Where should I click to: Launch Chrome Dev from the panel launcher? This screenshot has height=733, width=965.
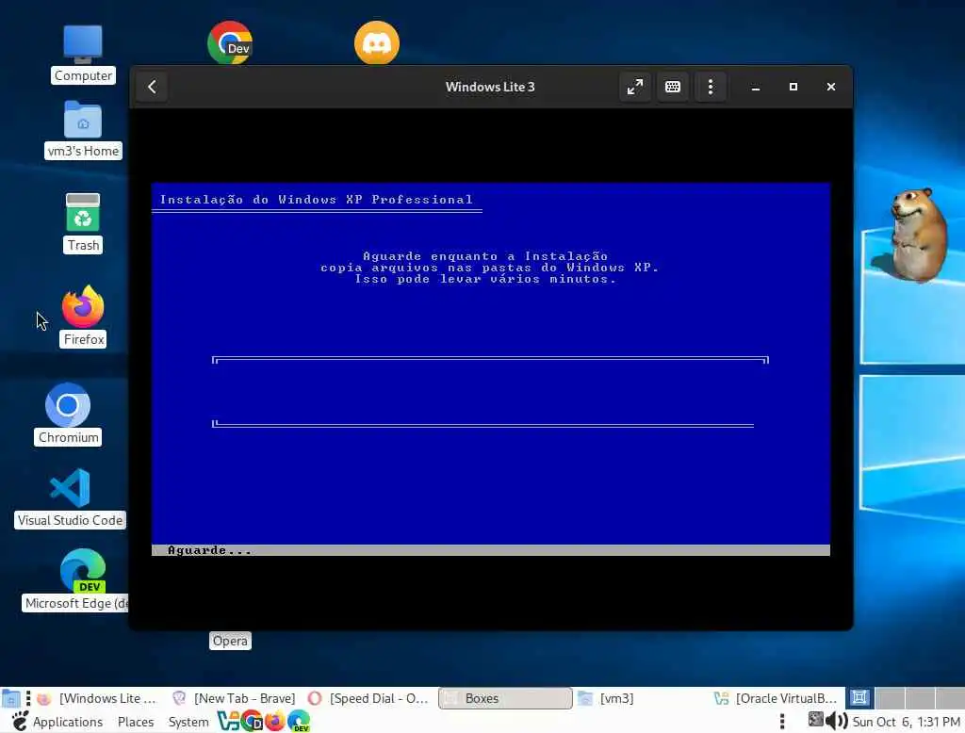tap(252, 721)
